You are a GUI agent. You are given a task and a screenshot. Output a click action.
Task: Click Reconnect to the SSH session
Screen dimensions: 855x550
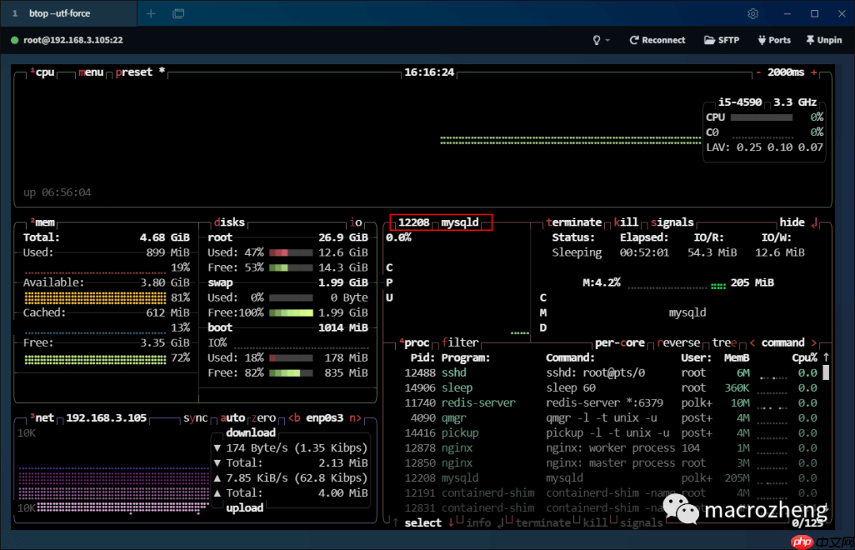pos(657,40)
